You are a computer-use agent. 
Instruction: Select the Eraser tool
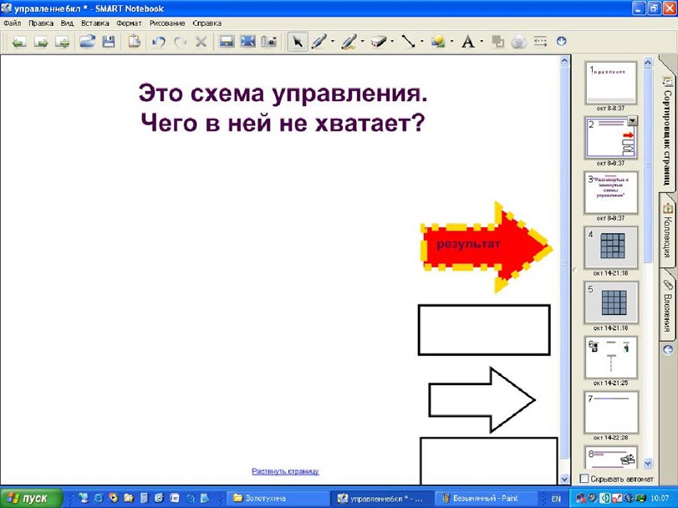pos(379,41)
